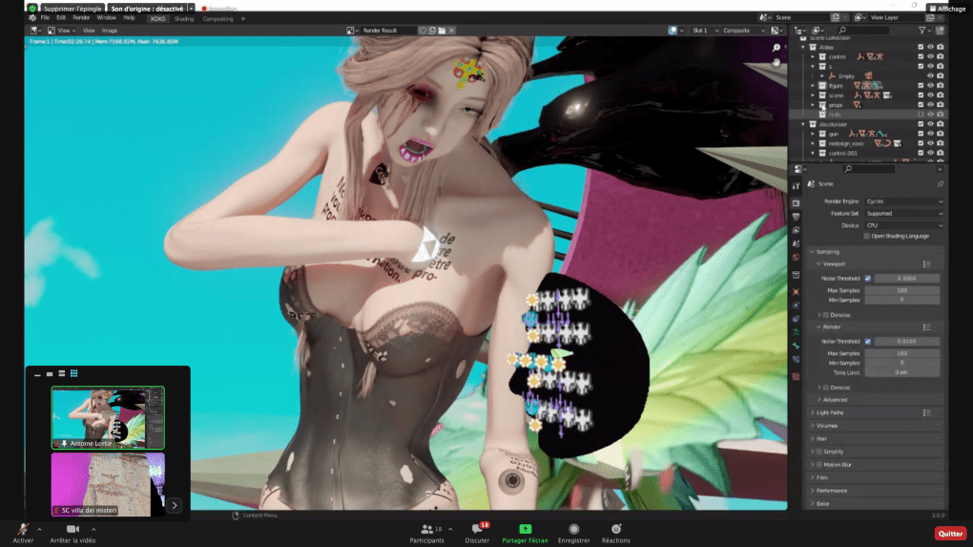Screen dimensions: 973x547
Task: Open the Viewport sampling presets list icon
Action: [926, 264]
